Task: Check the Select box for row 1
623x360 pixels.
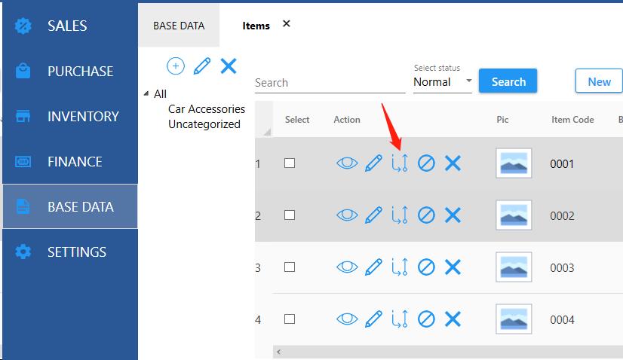Action: [290, 163]
